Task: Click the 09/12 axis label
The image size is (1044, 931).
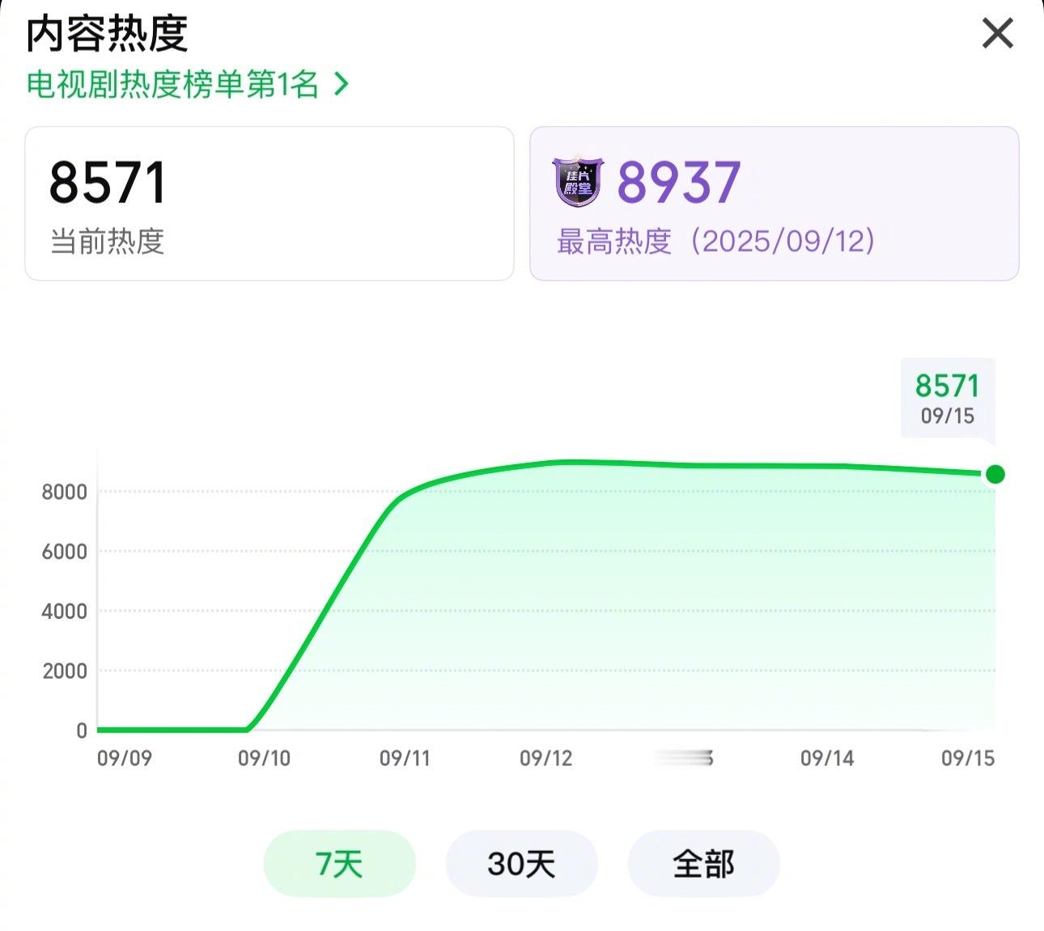Action: click(x=545, y=758)
